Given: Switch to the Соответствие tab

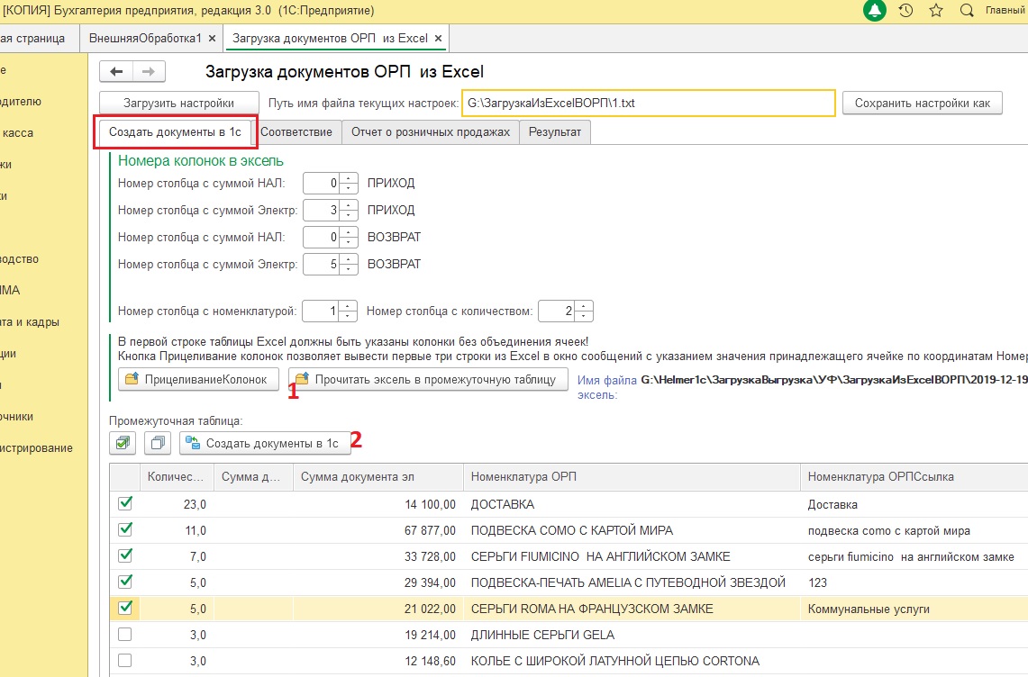Looking at the screenshot, I should click(296, 132).
